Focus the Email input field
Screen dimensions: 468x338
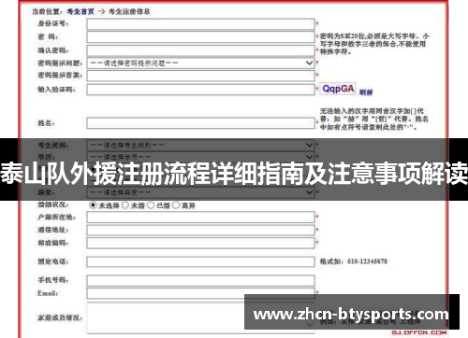click(x=200, y=293)
